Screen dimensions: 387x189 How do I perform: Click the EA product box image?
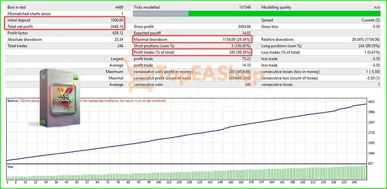coord(60,98)
